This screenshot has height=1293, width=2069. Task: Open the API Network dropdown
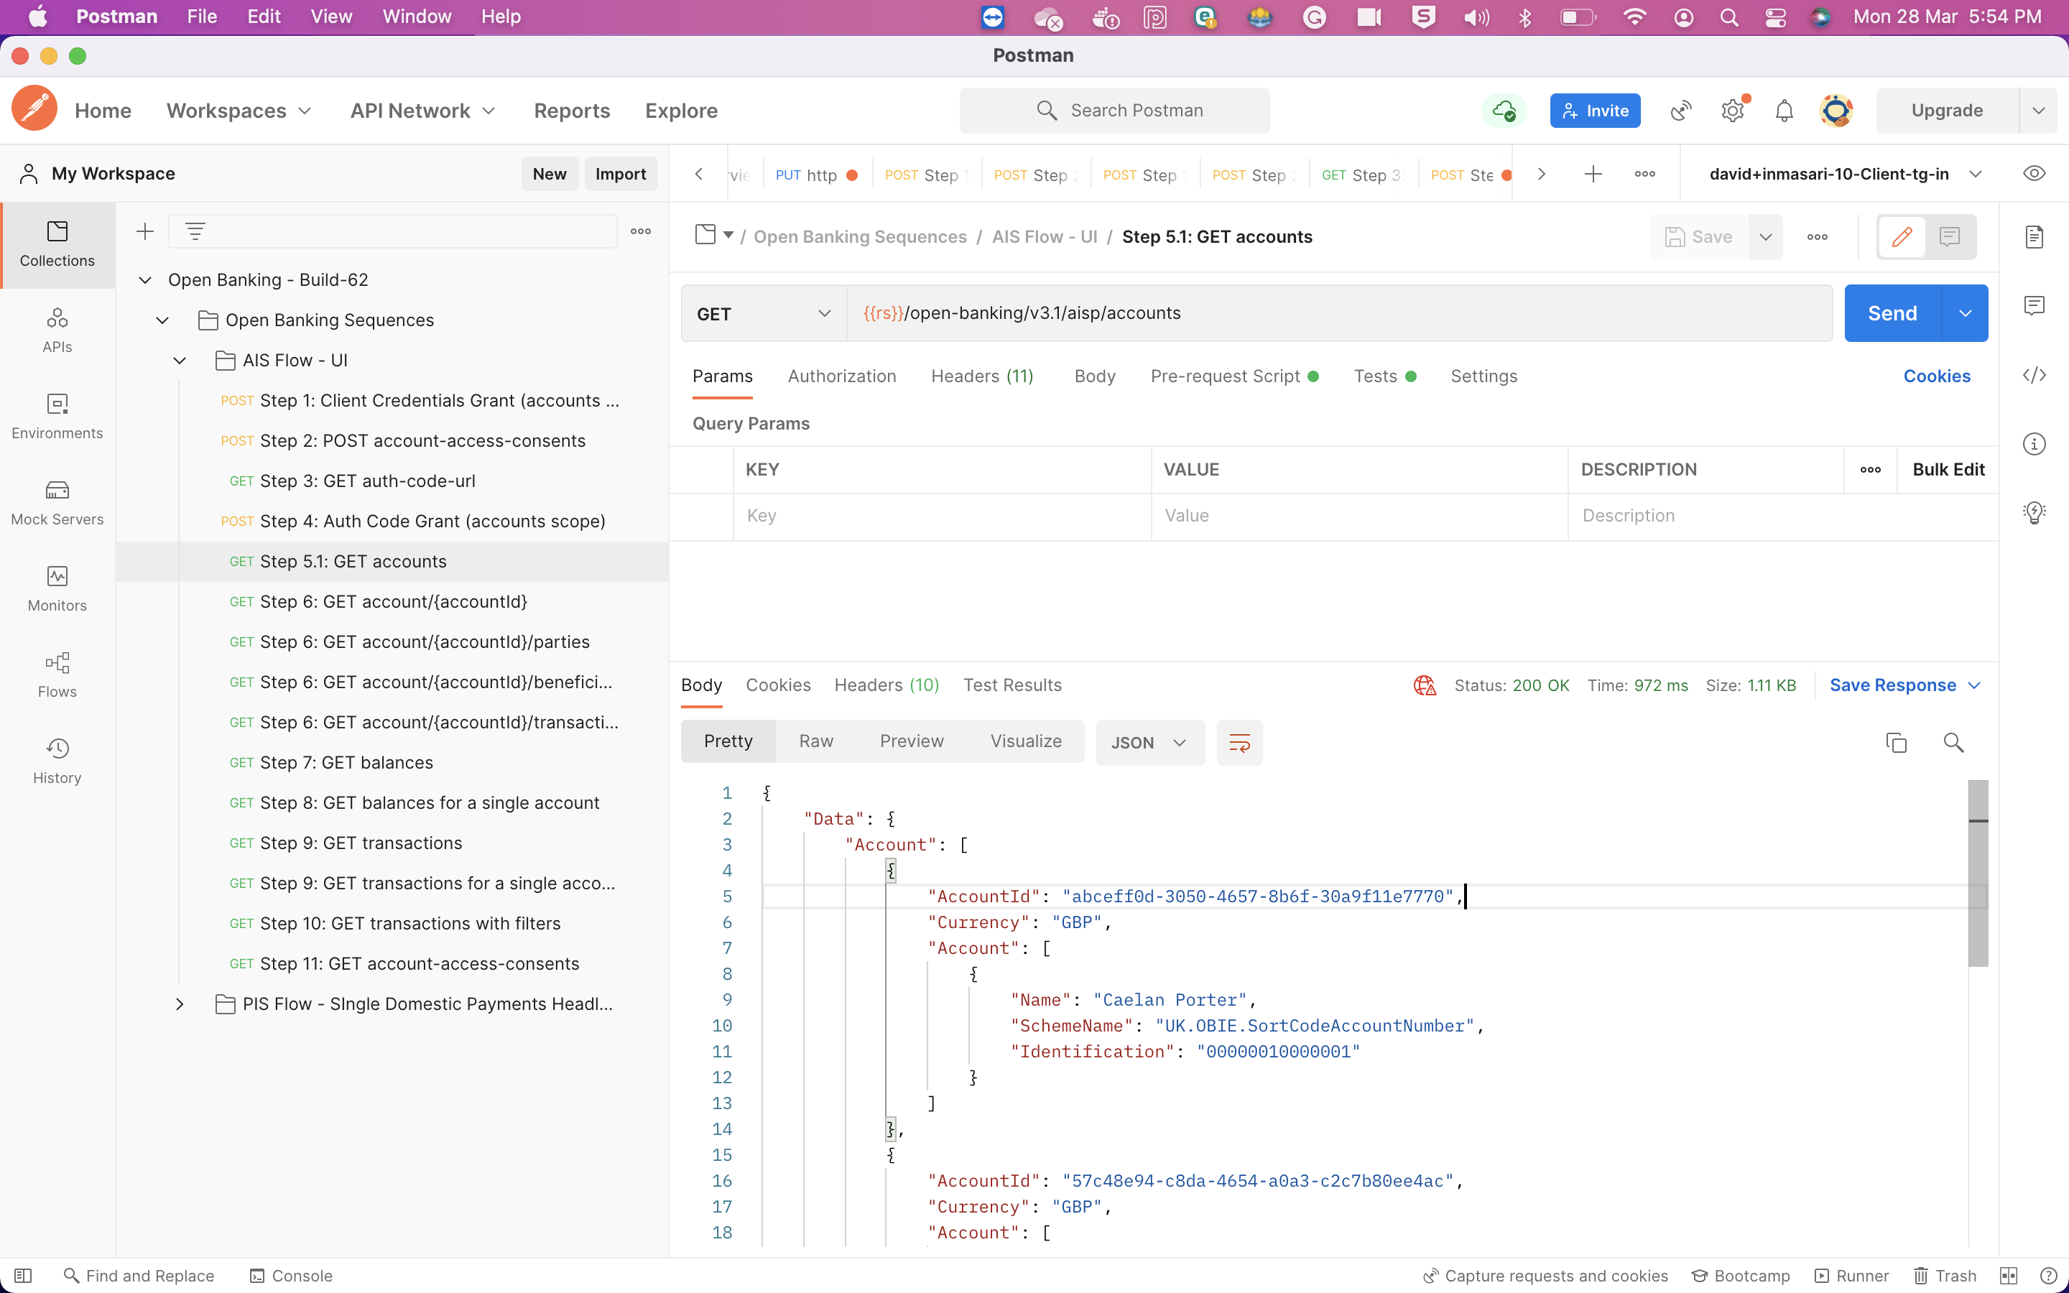tap(422, 111)
